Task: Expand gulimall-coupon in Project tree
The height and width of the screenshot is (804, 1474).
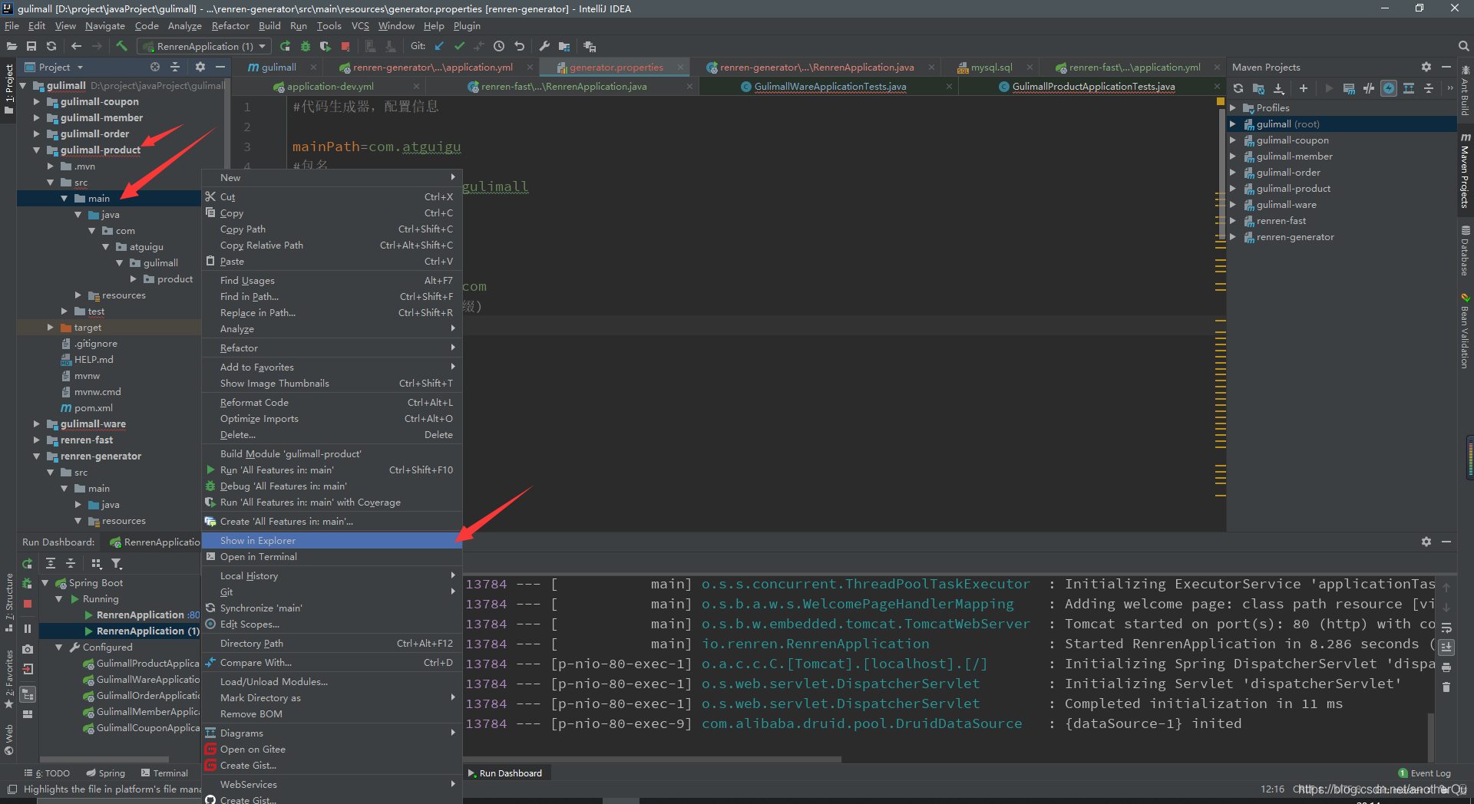Action: [36, 101]
